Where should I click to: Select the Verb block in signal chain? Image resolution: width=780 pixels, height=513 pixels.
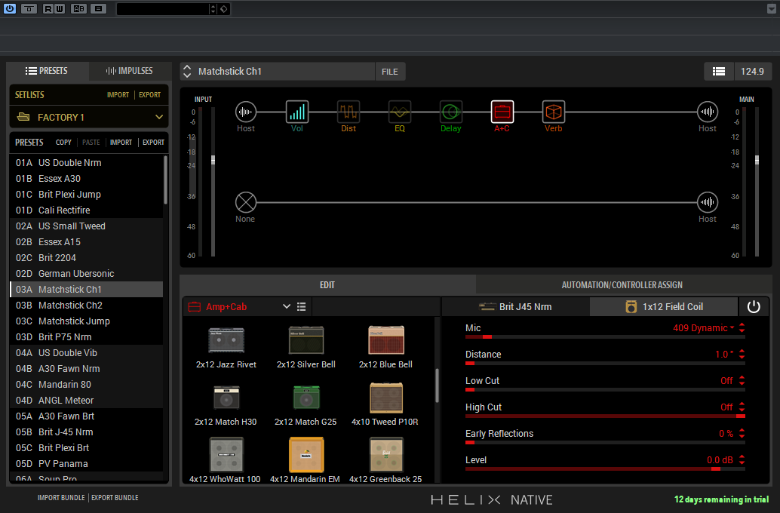point(553,112)
